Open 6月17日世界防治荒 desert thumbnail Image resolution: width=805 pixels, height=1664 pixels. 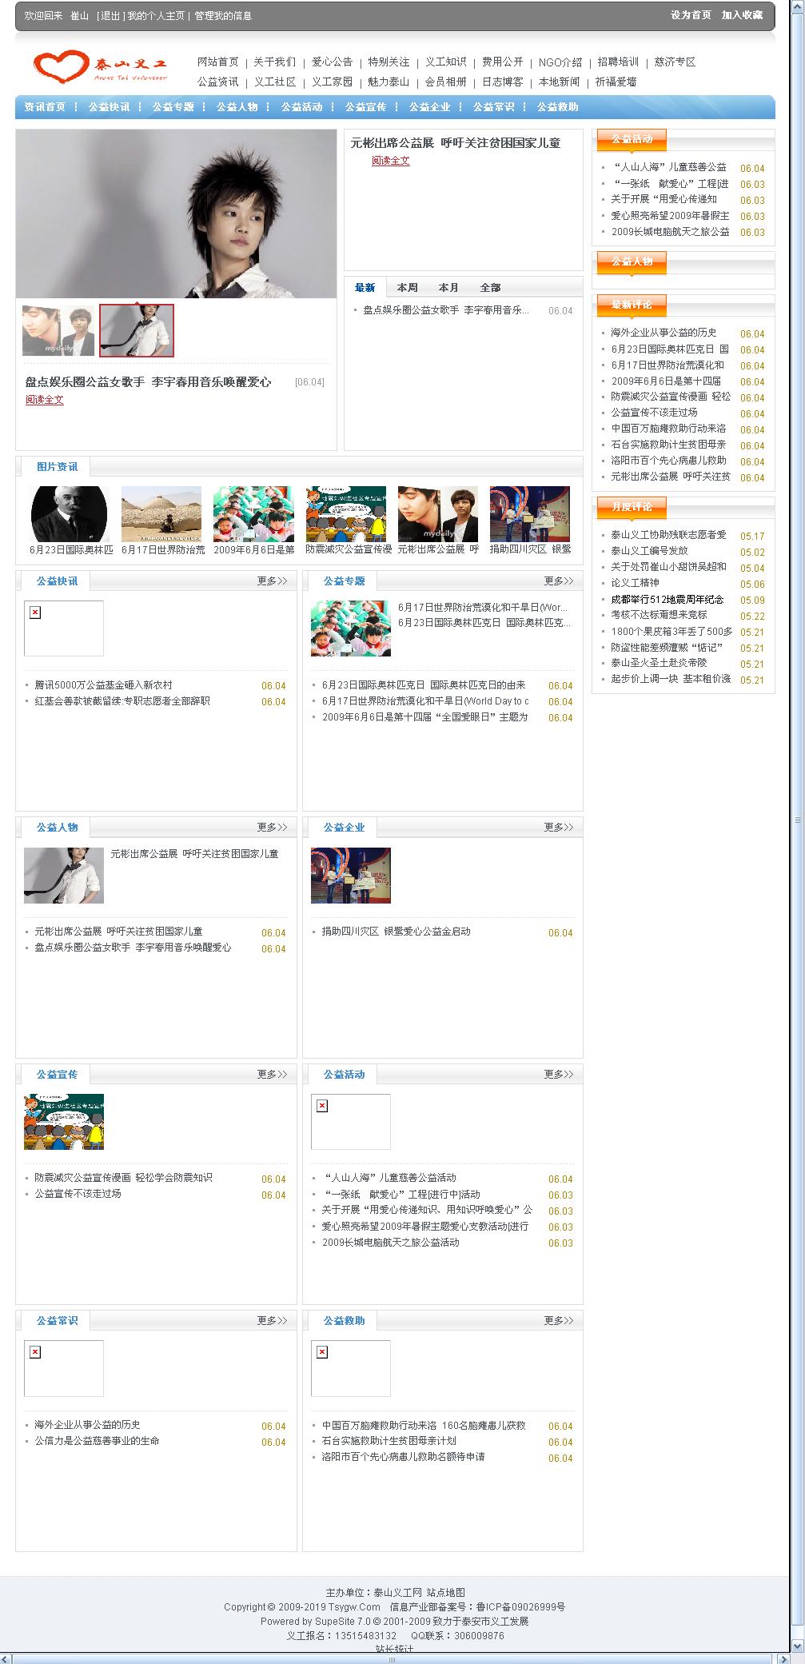click(161, 514)
